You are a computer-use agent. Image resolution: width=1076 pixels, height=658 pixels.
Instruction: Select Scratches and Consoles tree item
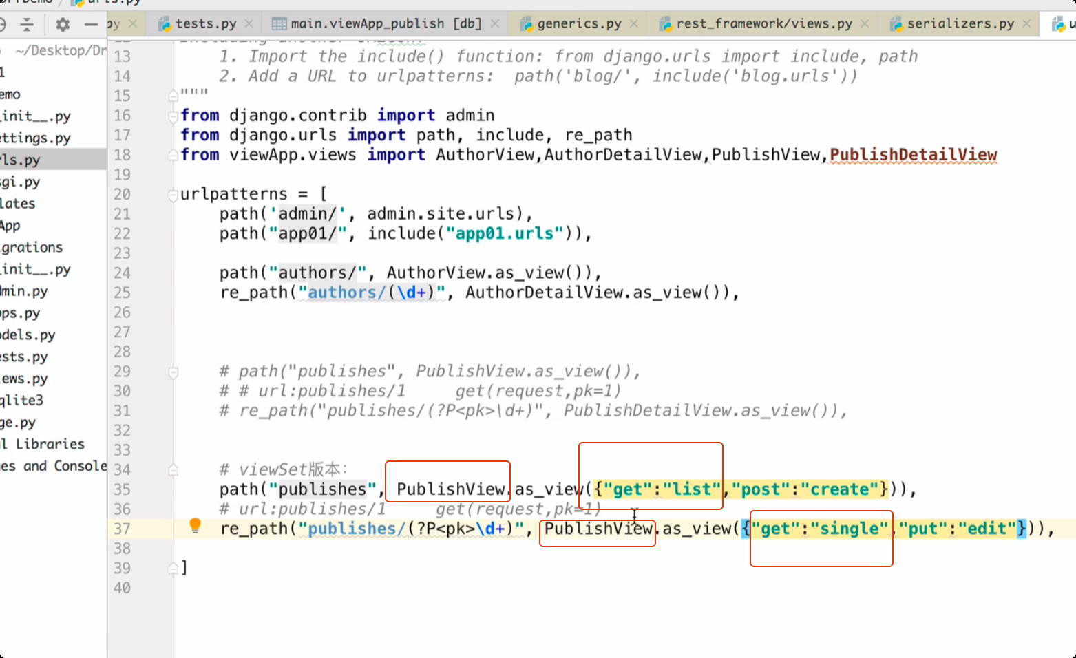click(54, 466)
